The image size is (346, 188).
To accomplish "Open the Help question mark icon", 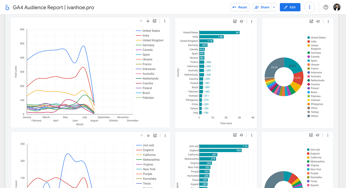I will click(x=326, y=7).
